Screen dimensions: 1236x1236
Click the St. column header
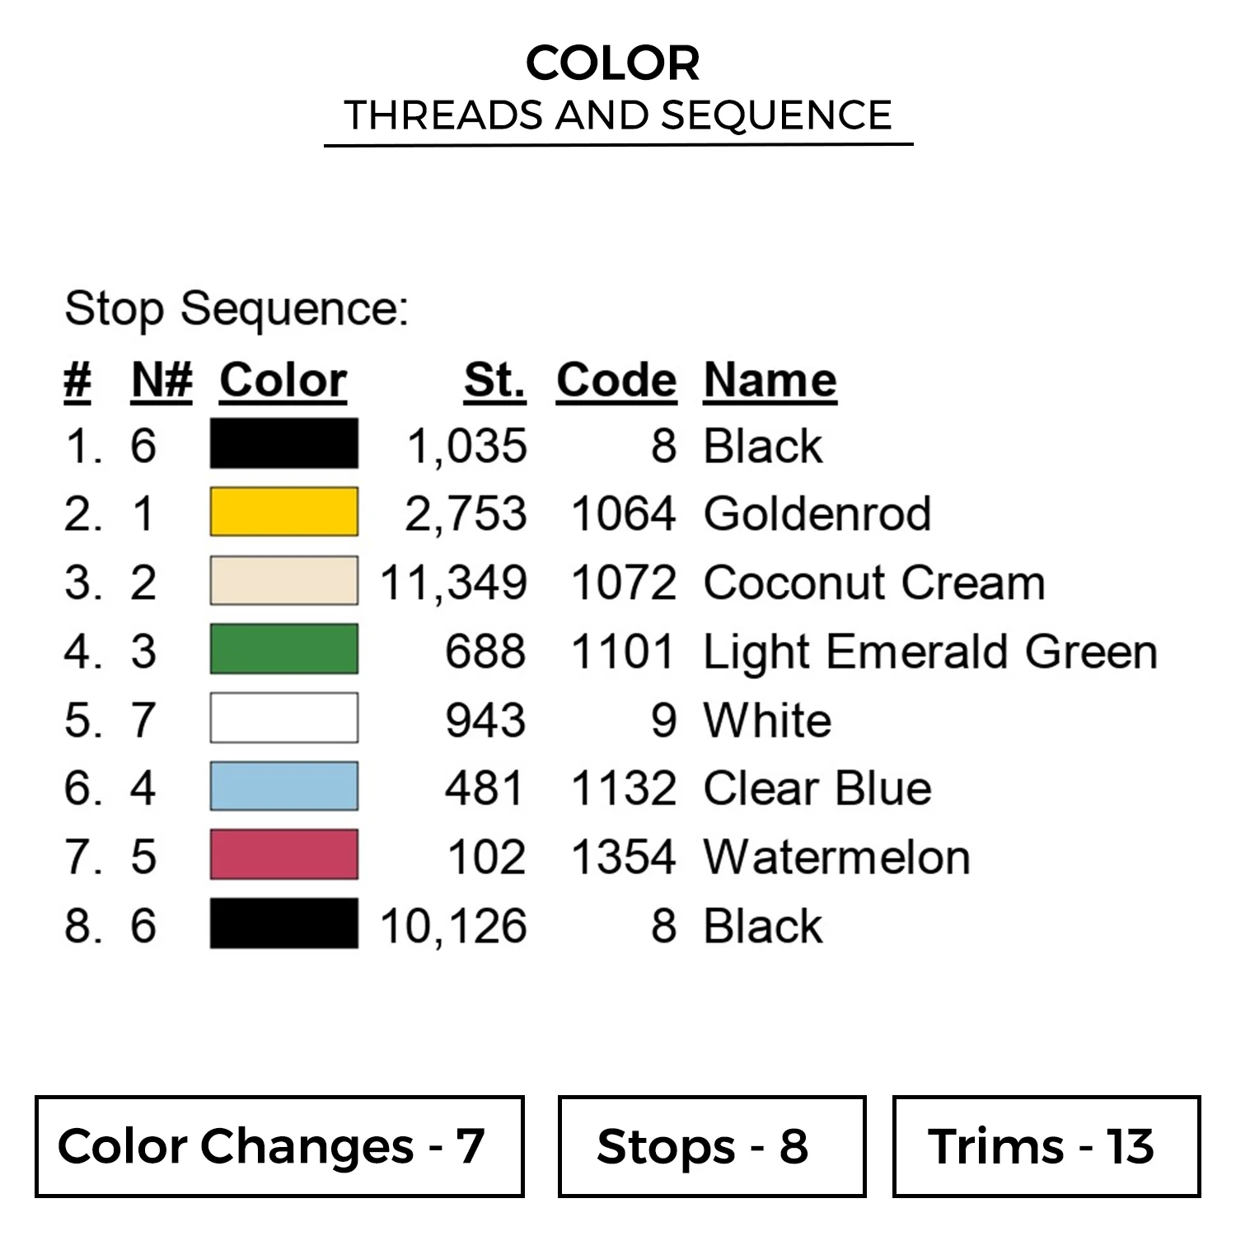click(x=494, y=381)
